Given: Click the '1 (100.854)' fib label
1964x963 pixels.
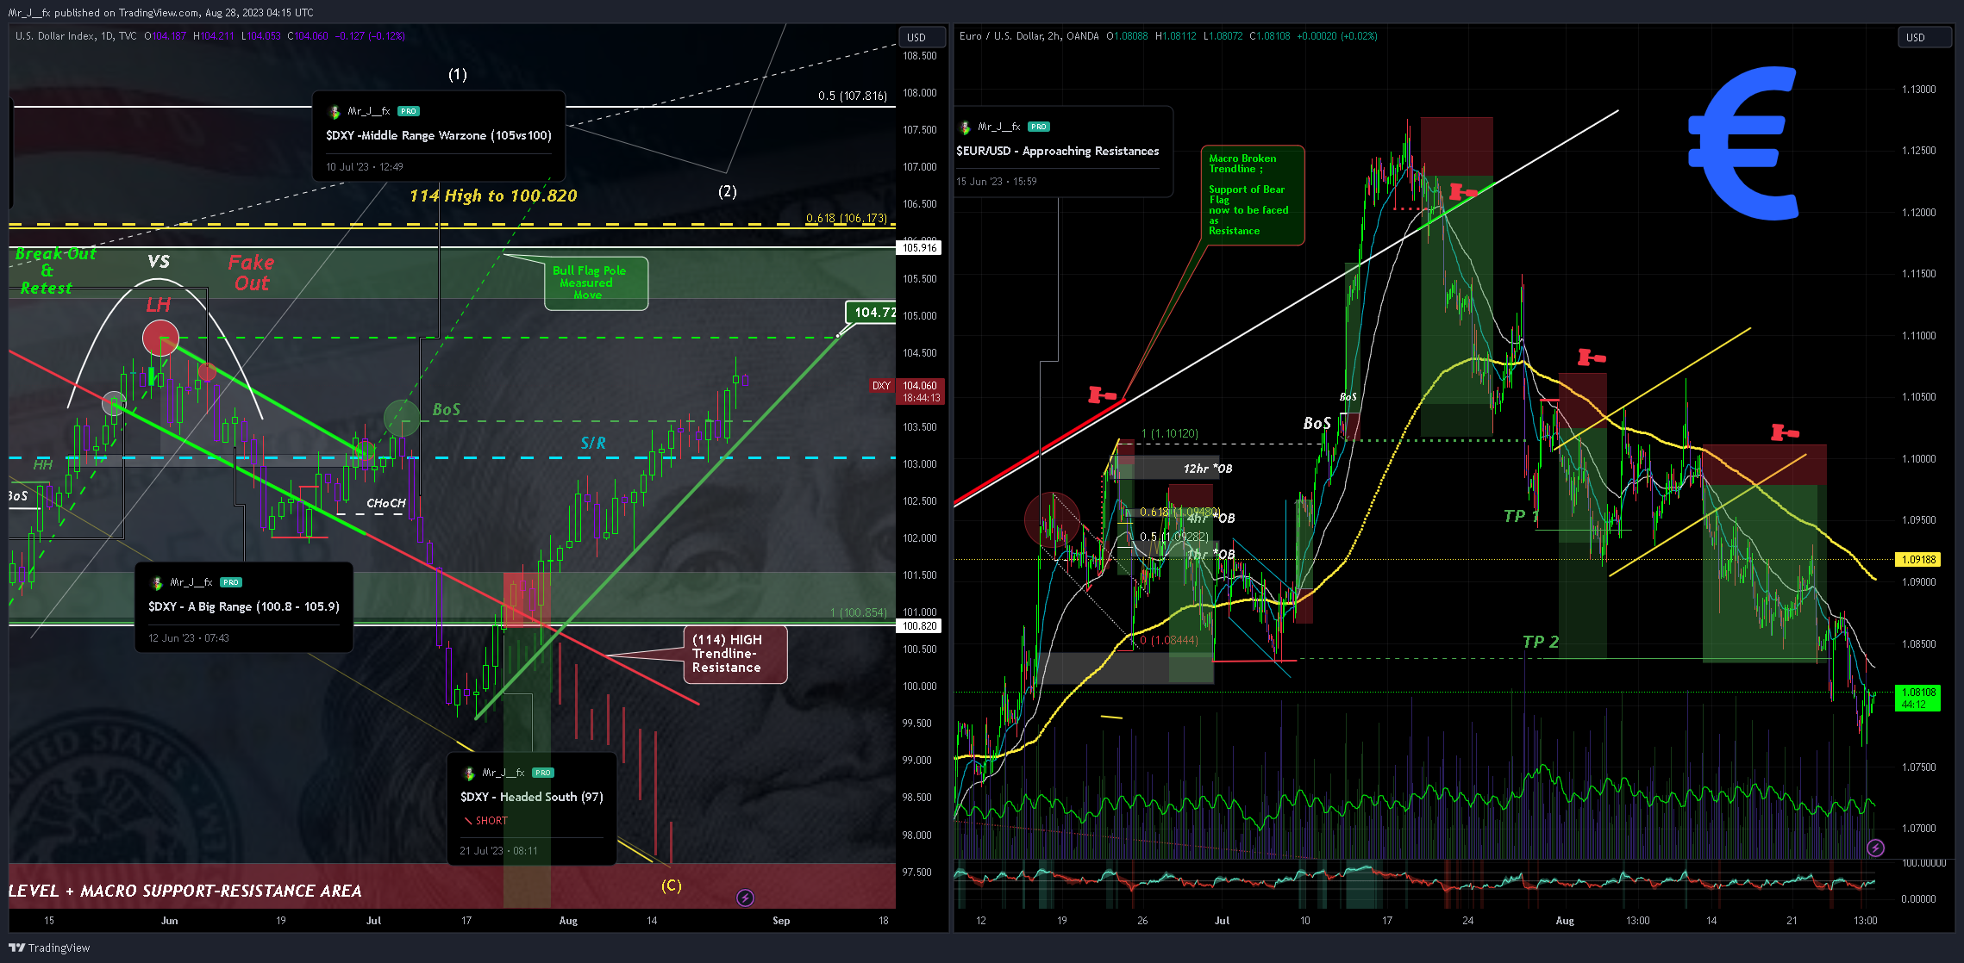Looking at the screenshot, I should click(x=859, y=612).
